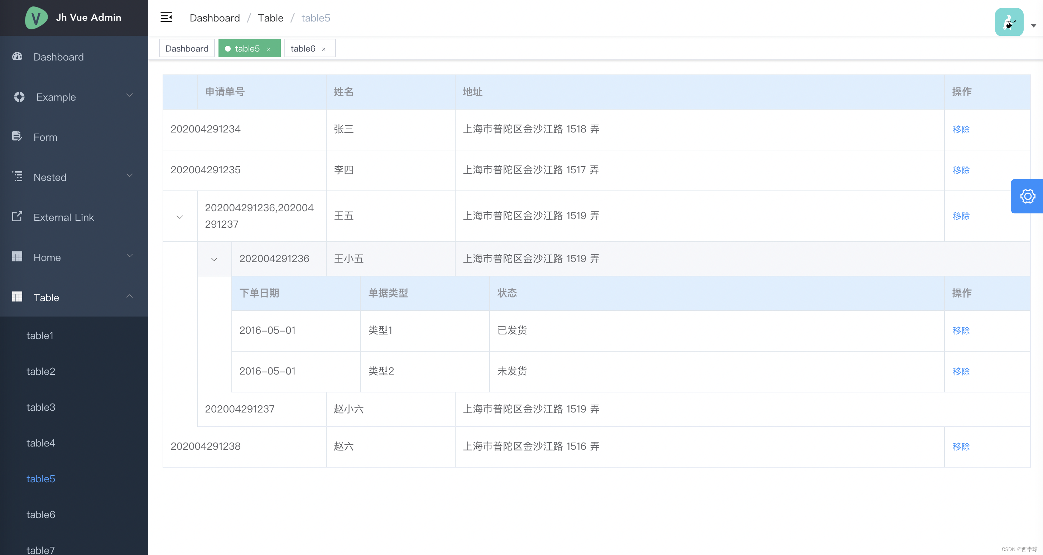1043x555 pixels.
Task: Select the Table grid icon in sidebar
Action: coord(17,297)
